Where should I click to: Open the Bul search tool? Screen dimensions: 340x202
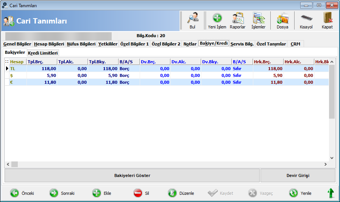click(x=193, y=20)
